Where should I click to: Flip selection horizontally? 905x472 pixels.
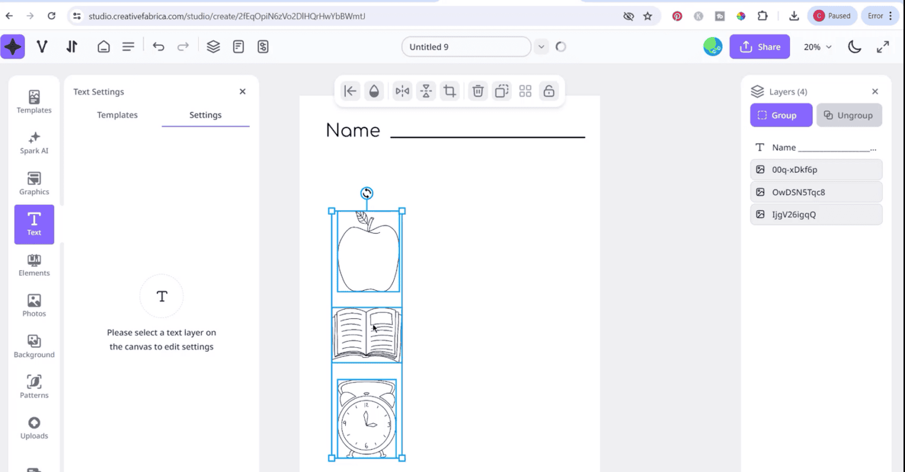click(x=402, y=91)
